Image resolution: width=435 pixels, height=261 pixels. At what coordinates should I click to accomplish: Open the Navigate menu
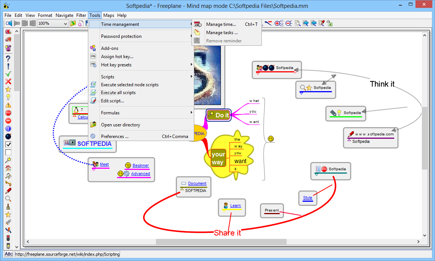click(64, 15)
